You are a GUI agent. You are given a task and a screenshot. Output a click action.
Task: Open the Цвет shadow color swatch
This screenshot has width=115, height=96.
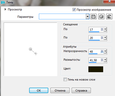coord(96,69)
